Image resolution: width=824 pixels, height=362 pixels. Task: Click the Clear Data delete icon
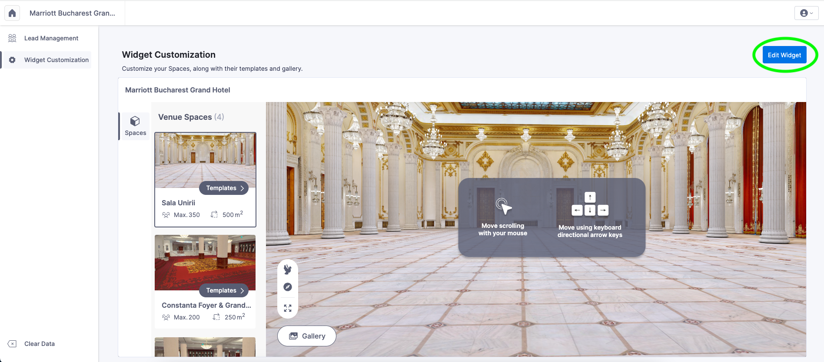tap(12, 344)
